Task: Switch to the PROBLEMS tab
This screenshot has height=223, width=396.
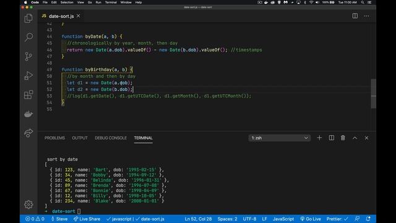Action: (54, 138)
